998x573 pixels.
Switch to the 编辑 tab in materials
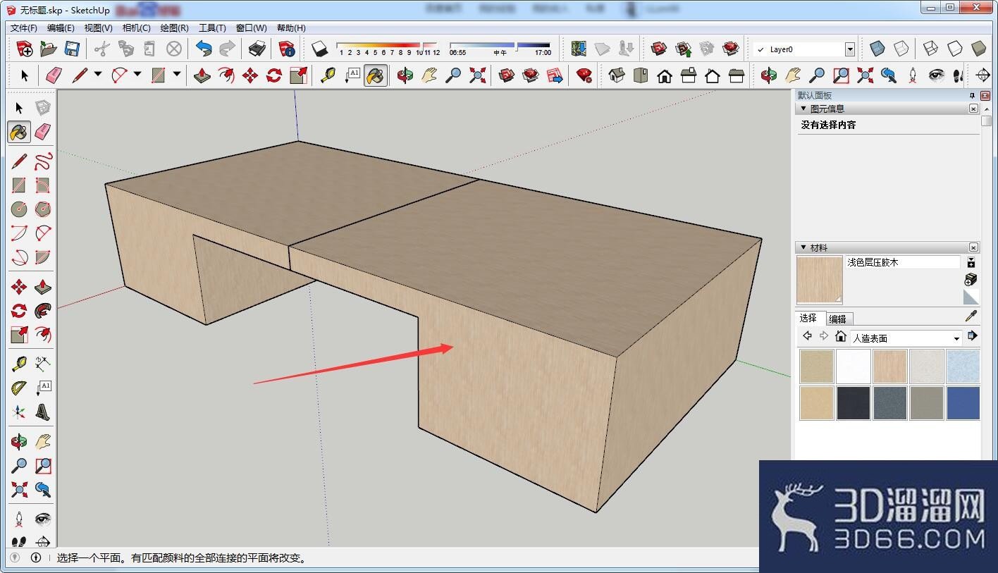[x=837, y=319]
